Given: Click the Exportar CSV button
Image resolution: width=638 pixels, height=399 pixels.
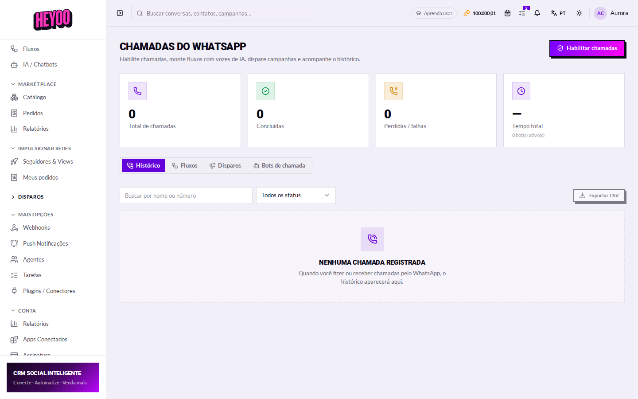Looking at the screenshot, I should [x=599, y=196].
